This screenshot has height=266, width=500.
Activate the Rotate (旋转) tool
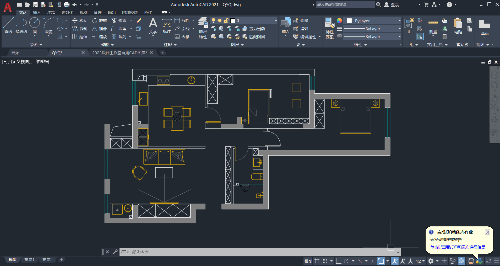(100, 20)
